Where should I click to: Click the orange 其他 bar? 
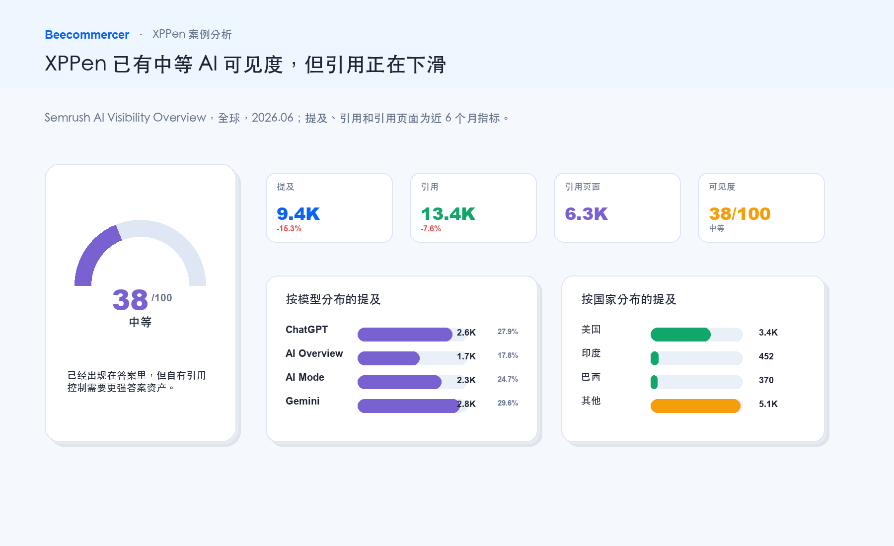point(696,406)
